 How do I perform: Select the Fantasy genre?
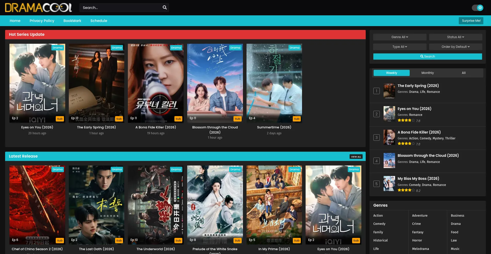418,232
